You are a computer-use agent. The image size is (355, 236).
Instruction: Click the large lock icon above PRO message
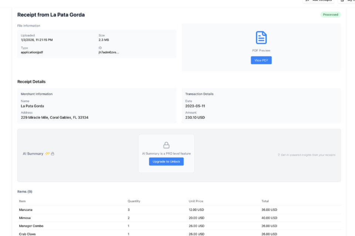166,145
